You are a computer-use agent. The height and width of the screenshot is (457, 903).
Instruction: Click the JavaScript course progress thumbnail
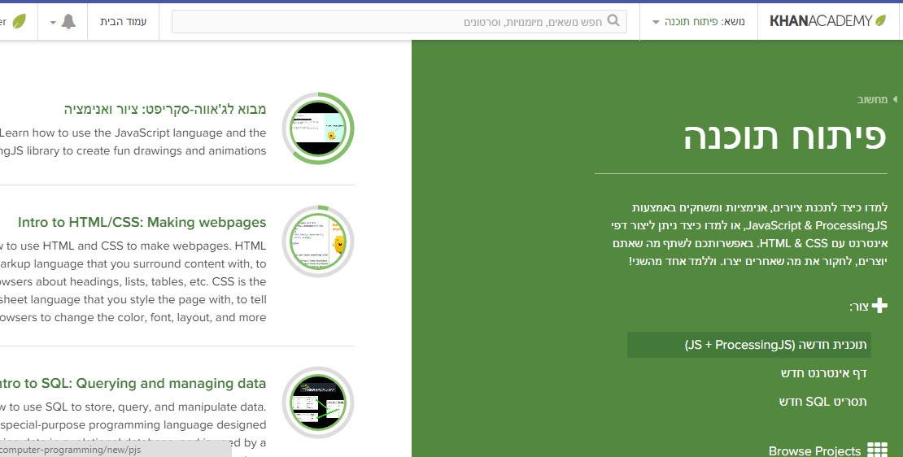tap(318, 128)
